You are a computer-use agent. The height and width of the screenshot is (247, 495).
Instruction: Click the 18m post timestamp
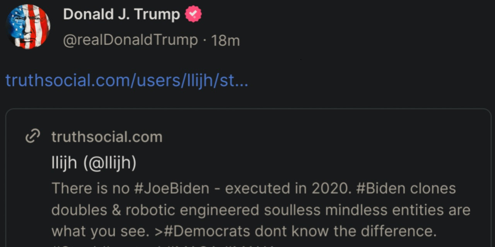click(x=225, y=40)
